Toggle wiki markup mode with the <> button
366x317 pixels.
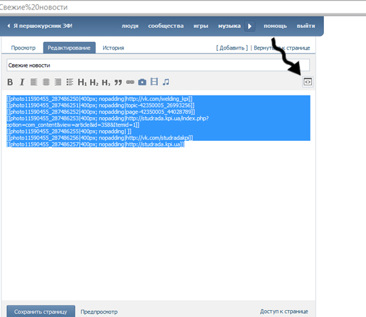pos(308,82)
